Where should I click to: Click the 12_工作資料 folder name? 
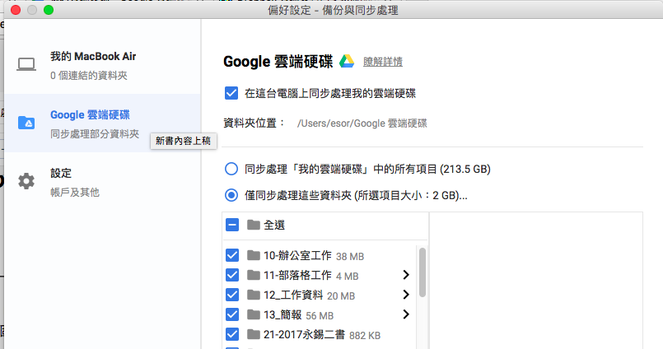(x=293, y=295)
